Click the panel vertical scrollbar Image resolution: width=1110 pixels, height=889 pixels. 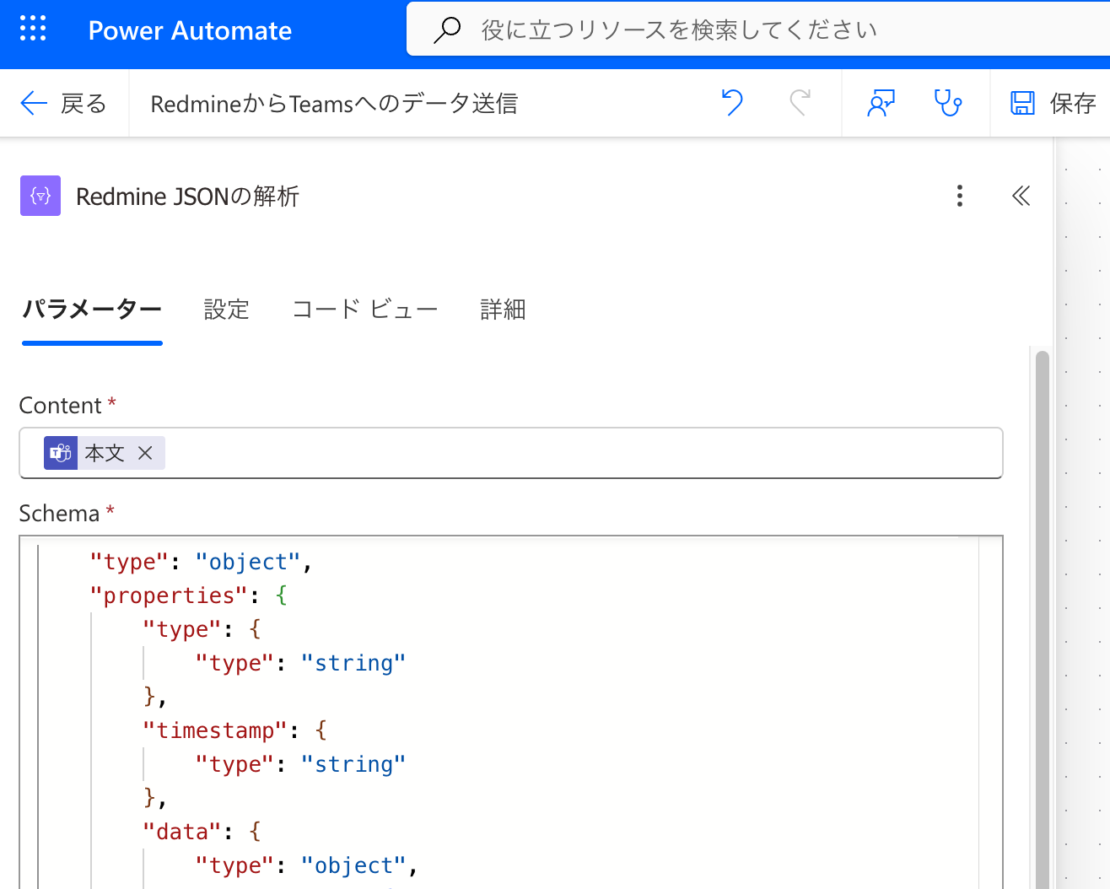click(1042, 619)
